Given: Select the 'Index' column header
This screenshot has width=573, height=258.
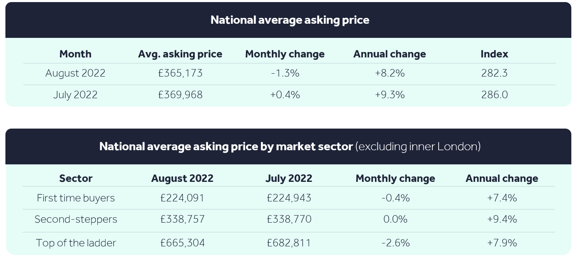Looking at the screenshot, I should [x=494, y=54].
